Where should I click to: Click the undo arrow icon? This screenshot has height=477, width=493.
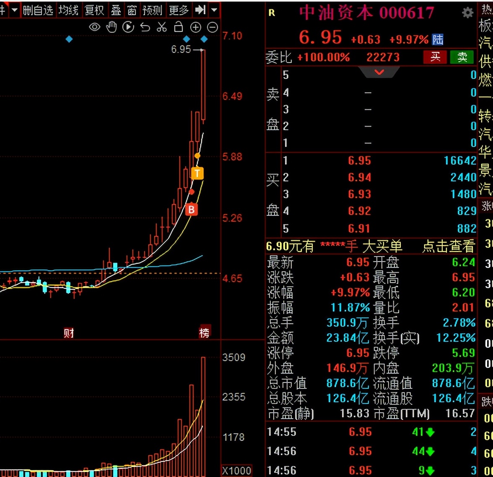(x=145, y=27)
